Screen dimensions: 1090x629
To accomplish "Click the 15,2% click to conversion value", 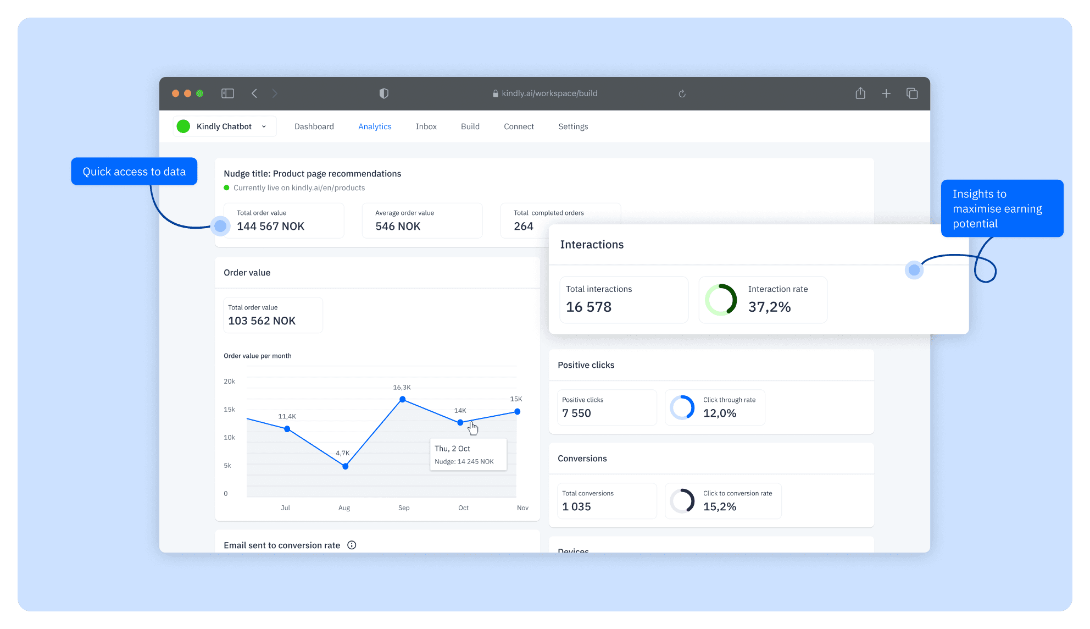I will coord(720,506).
